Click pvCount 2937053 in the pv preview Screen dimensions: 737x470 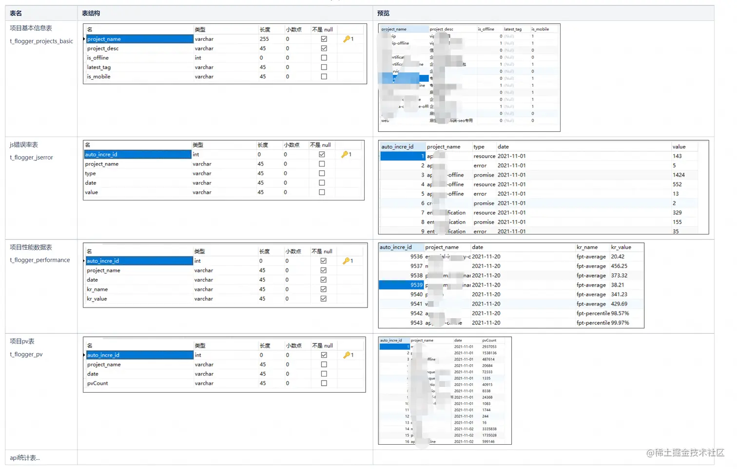489,347
